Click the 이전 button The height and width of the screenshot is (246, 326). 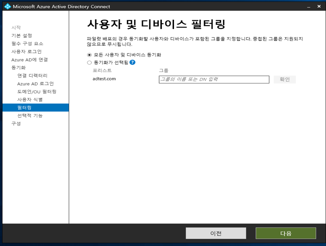pos(216,233)
